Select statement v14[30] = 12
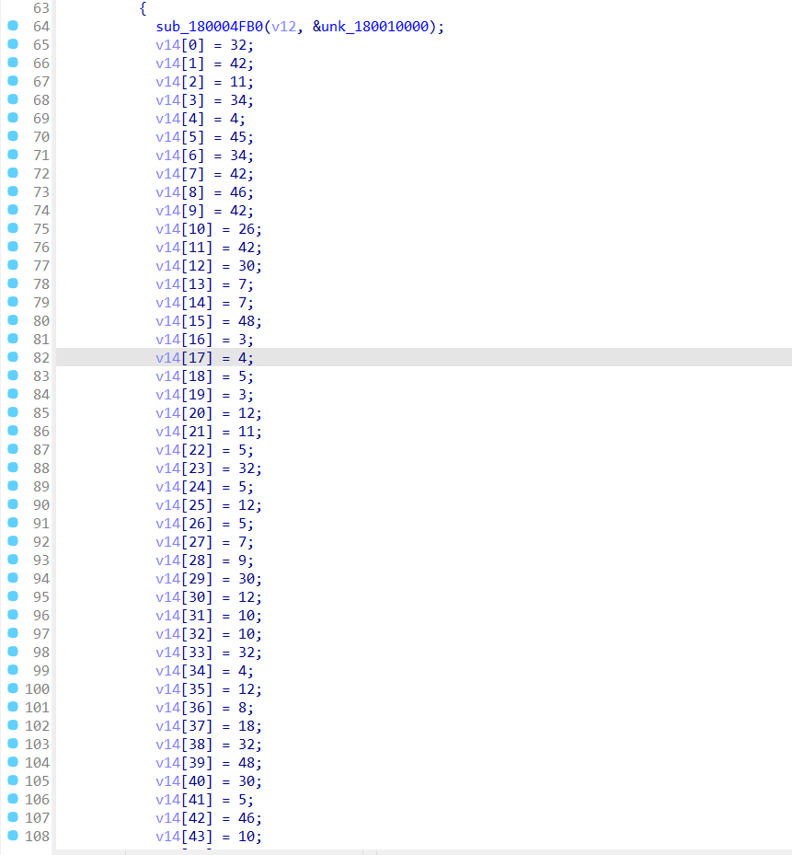792x855 pixels. click(209, 597)
